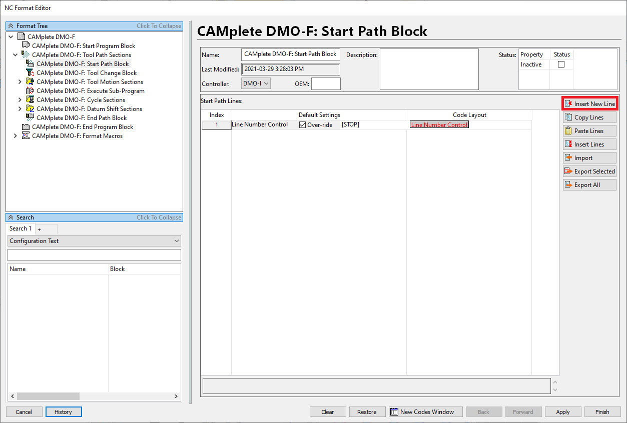Click the Execute Sub-Program tree icon
This screenshot has width=627, height=423.
pos(30,90)
